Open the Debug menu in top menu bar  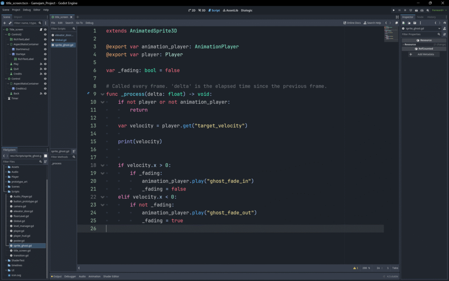pos(27,10)
